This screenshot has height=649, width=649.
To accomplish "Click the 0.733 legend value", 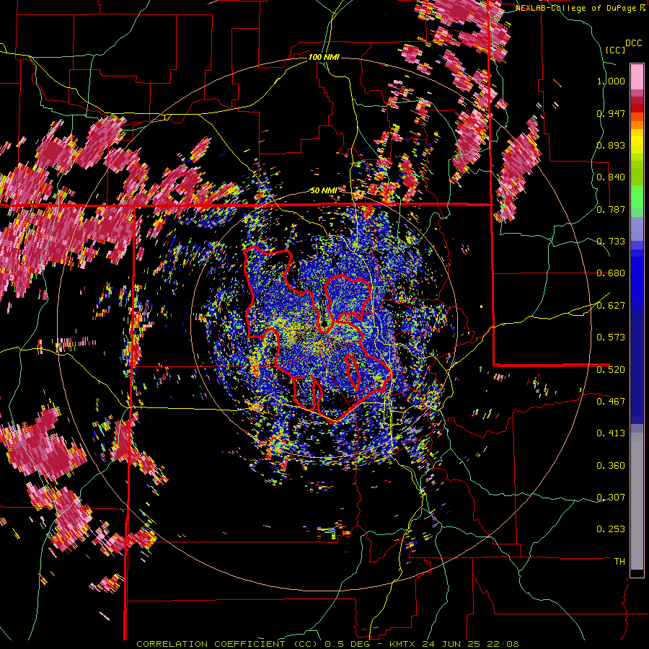I will 611,242.
